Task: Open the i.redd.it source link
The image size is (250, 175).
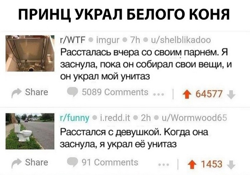Action: tap(115, 118)
